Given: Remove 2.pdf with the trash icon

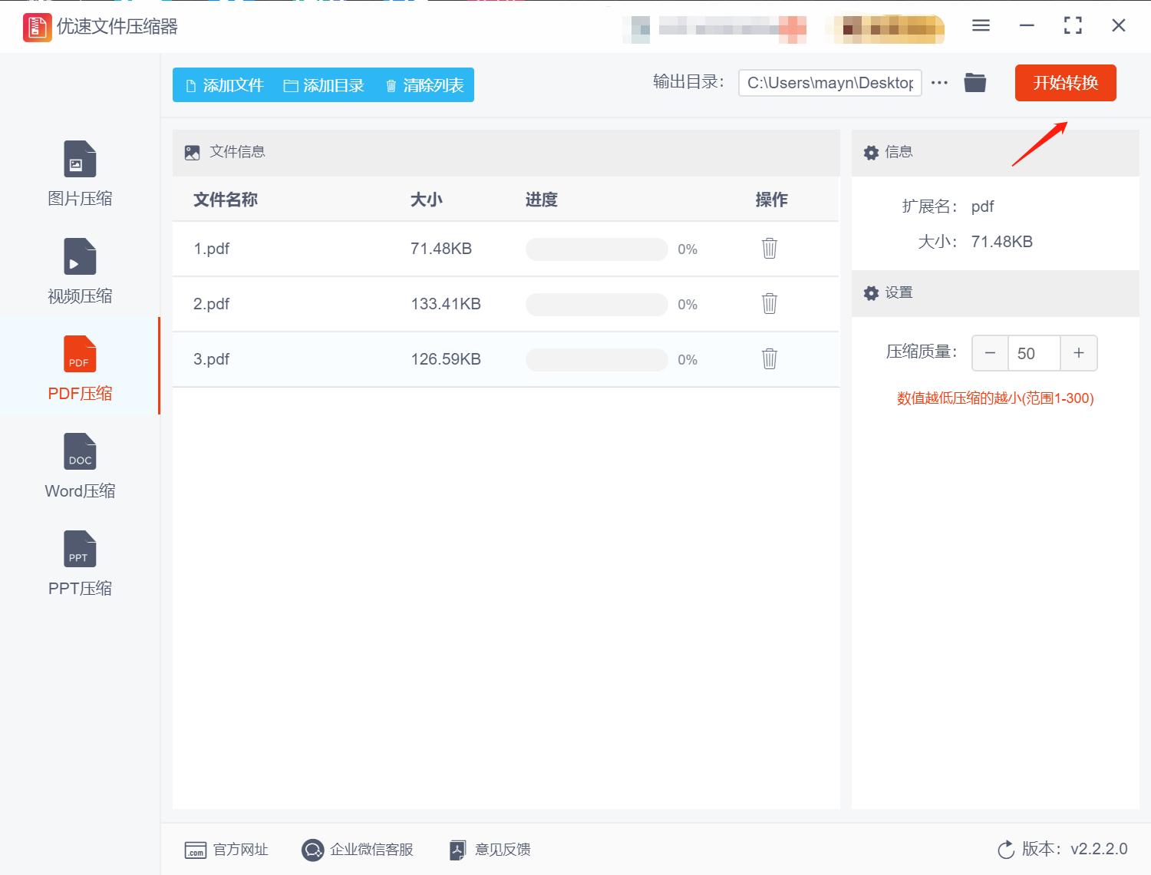Looking at the screenshot, I should coord(769,304).
